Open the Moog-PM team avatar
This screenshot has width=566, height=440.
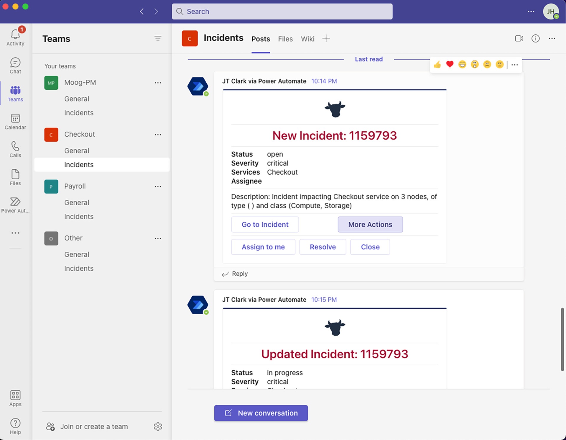tap(51, 83)
